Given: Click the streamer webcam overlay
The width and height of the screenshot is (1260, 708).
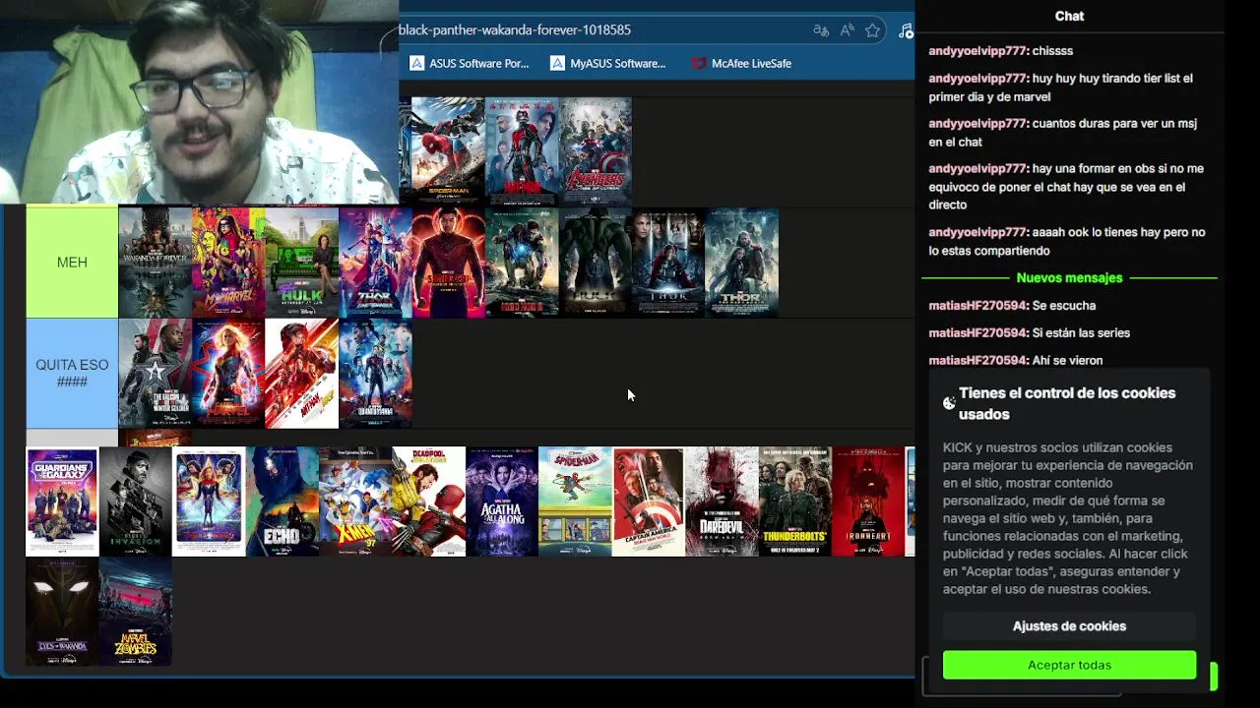Looking at the screenshot, I should (199, 101).
